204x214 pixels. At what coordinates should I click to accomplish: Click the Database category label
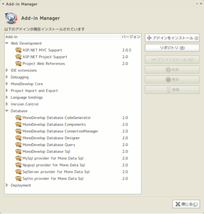point(19,111)
